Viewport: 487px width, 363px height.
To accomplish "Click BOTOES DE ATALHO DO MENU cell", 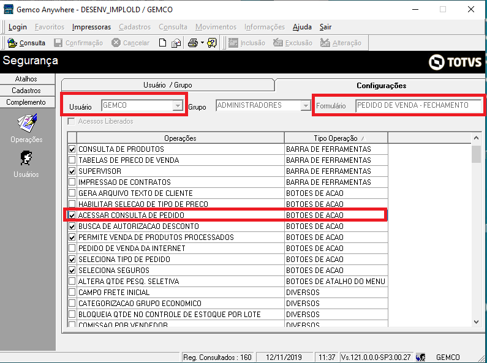I will (x=336, y=282).
